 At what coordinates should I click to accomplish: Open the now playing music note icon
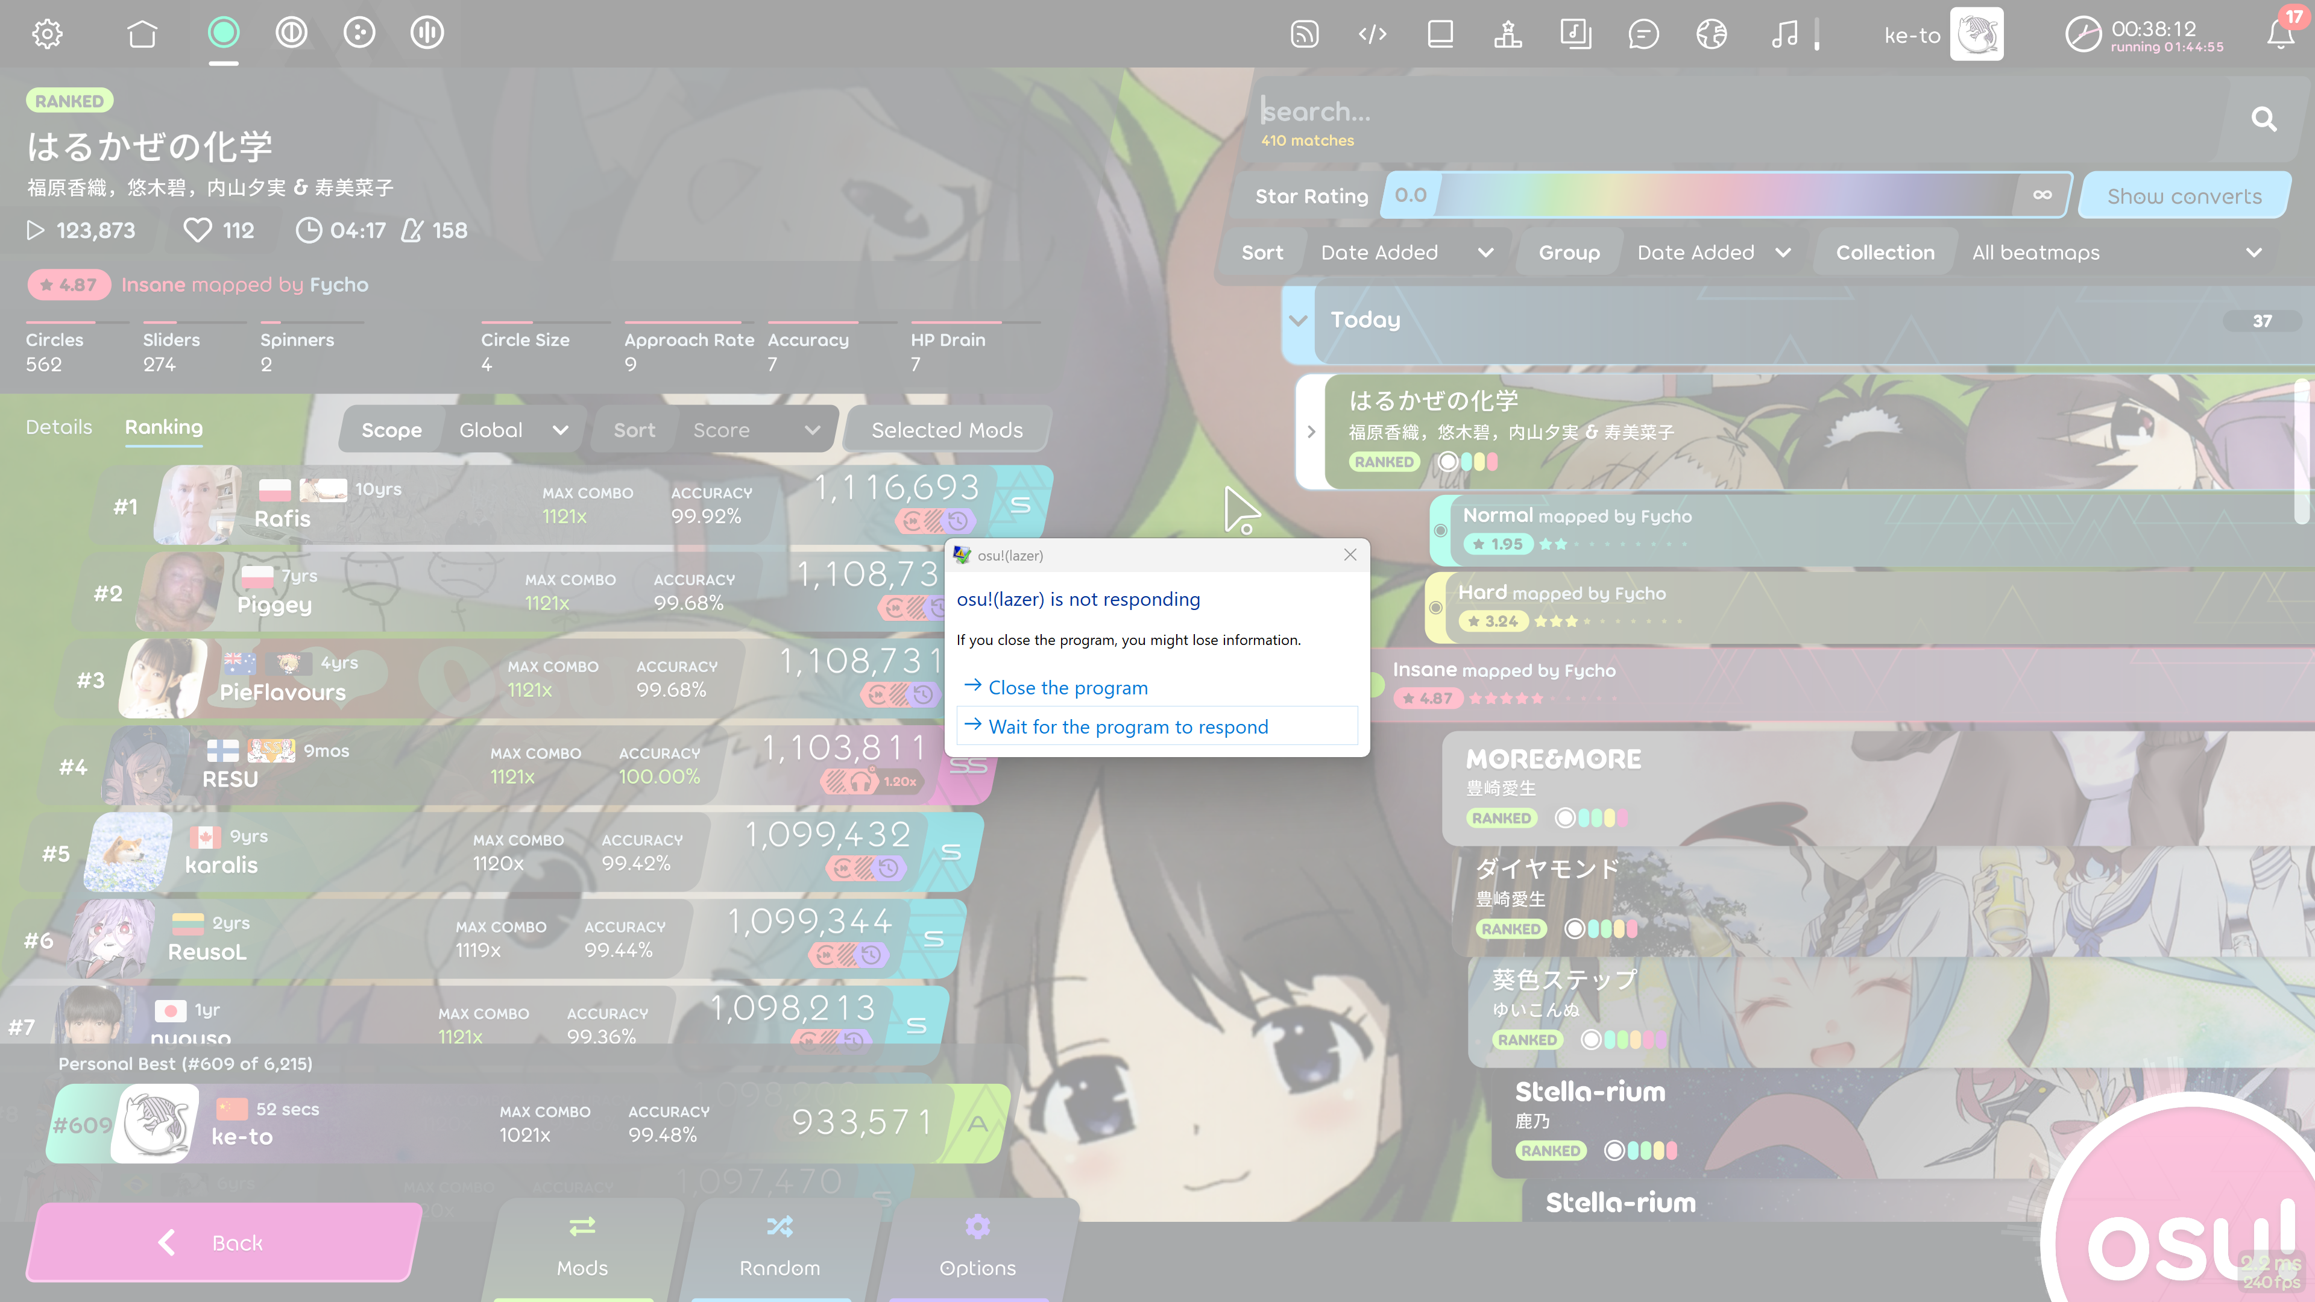coord(1784,34)
